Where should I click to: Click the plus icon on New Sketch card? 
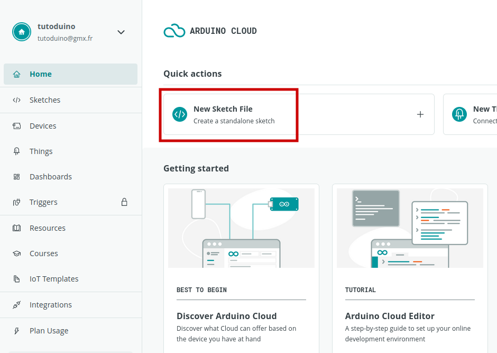click(420, 114)
